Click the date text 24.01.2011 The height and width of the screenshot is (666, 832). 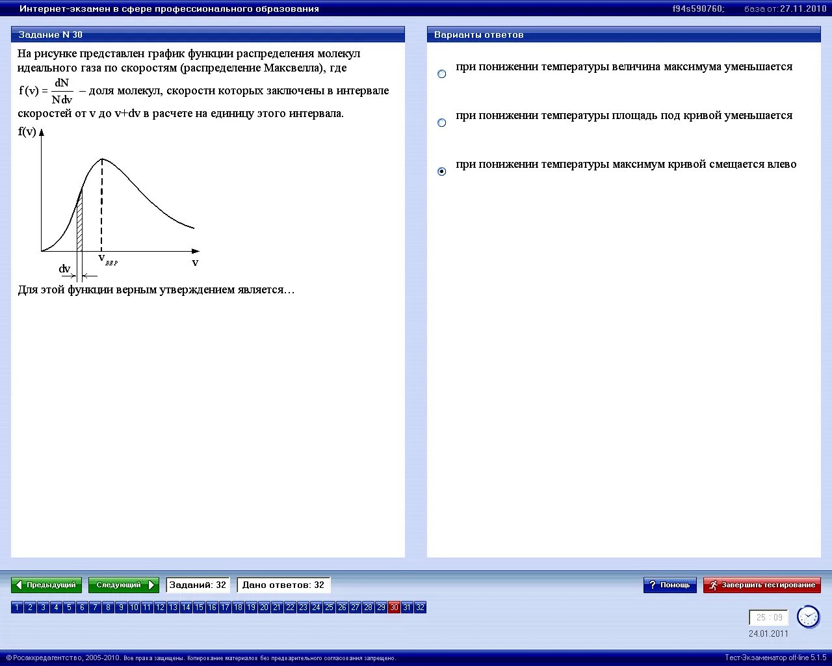tap(768, 633)
